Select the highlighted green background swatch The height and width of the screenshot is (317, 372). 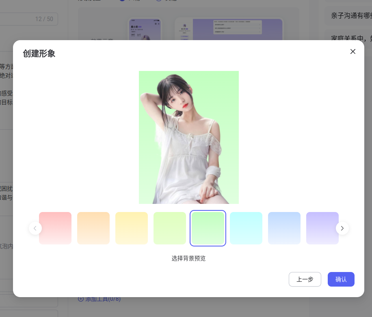pos(208,228)
